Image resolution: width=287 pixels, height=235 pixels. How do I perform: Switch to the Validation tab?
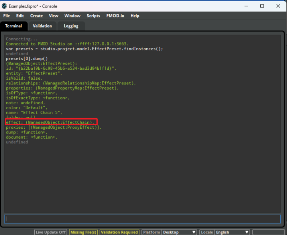(x=42, y=26)
